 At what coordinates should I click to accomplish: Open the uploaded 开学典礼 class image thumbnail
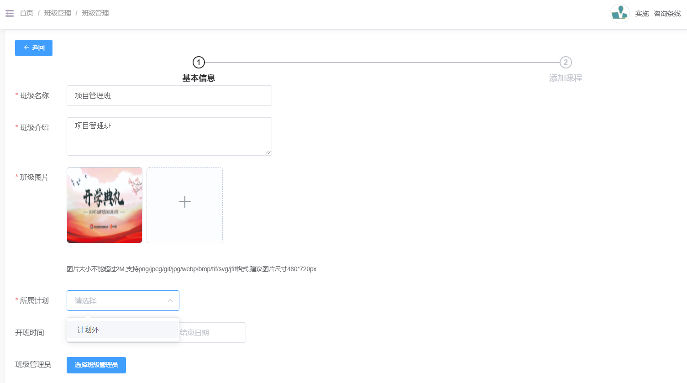click(x=105, y=205)
